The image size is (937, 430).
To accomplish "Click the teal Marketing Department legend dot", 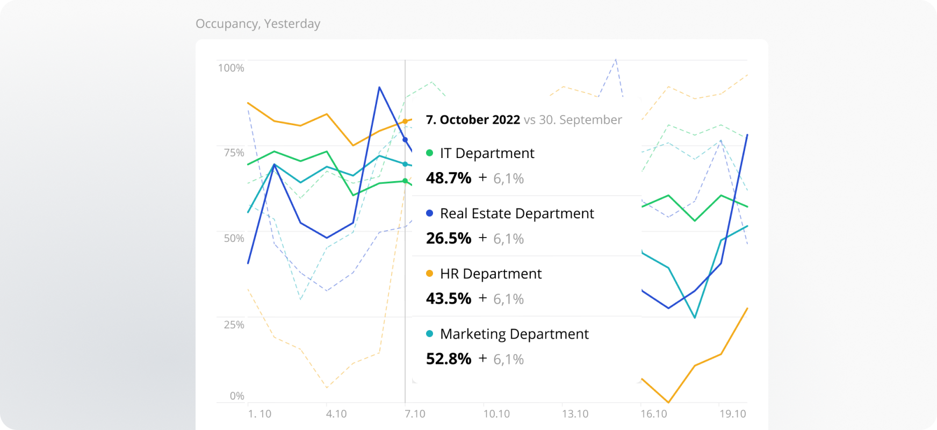I will click(429, 334).
